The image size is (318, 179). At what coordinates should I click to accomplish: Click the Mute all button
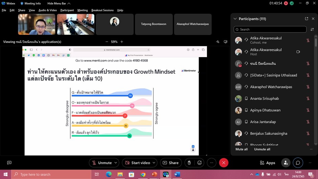pos(242,149)
